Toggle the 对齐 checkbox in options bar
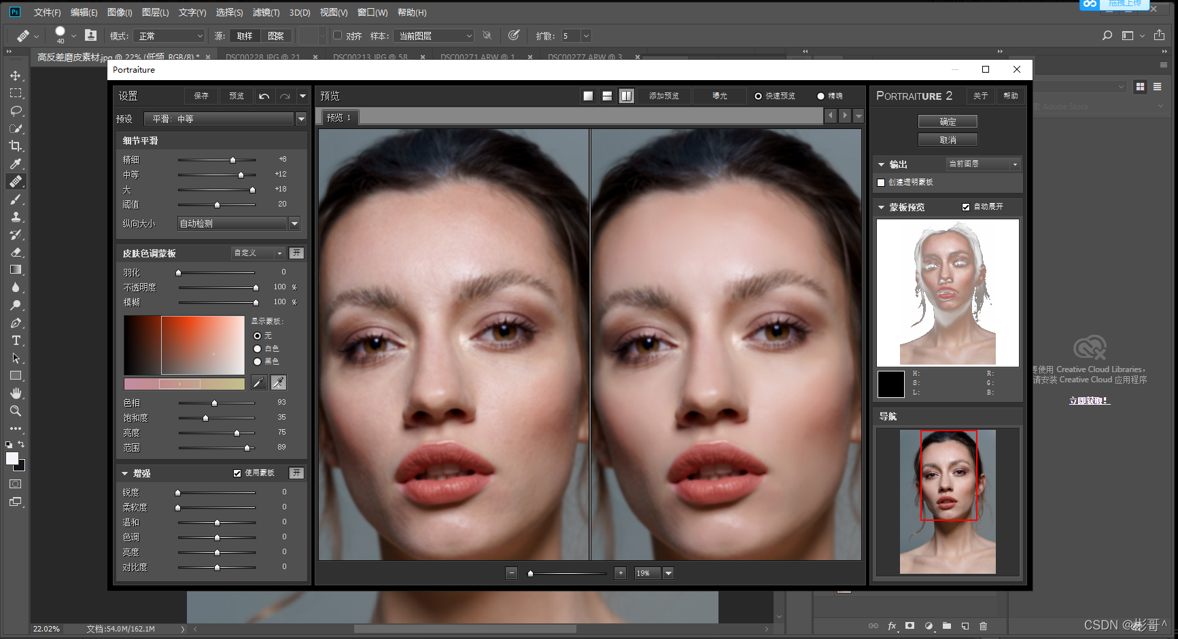Screen dimensions: 1178x639 coord(337,35)
